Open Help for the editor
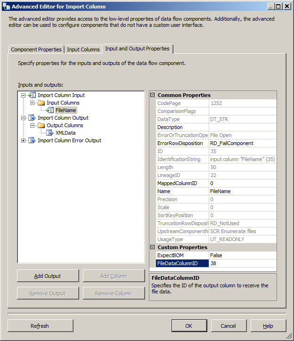The height and width of the screenshot is (341, 294). pyautogui.click(x=268, y=326)
